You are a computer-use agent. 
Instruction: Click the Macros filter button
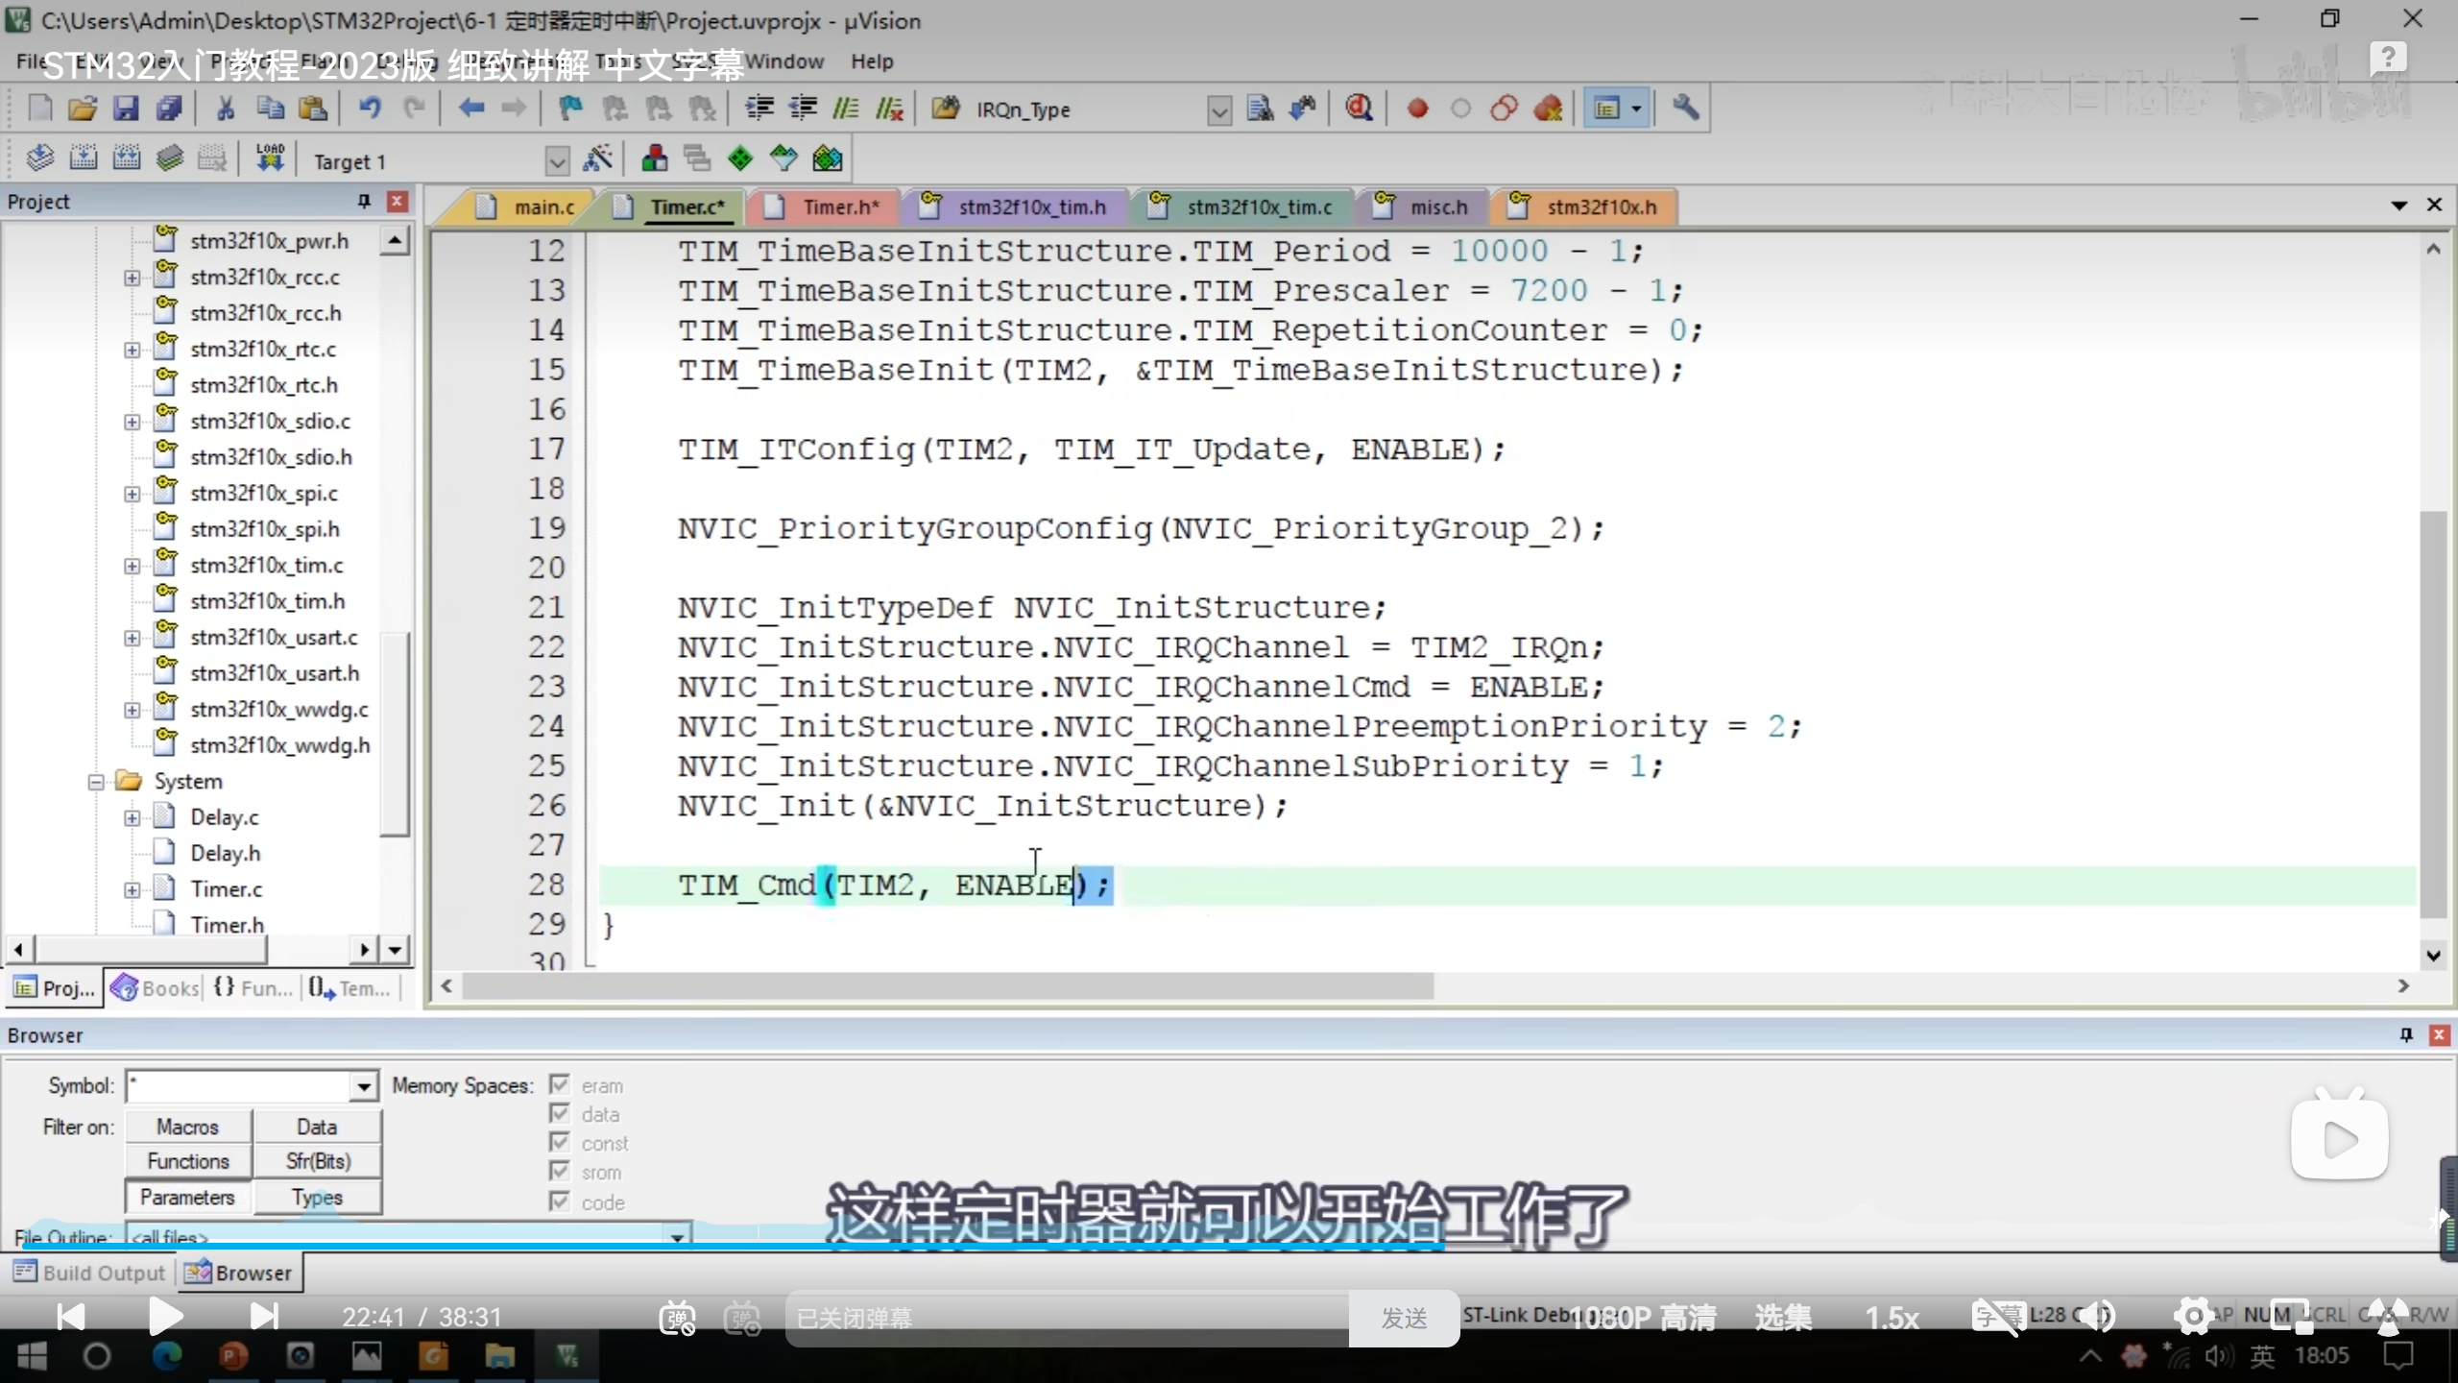coord(188,1127)
